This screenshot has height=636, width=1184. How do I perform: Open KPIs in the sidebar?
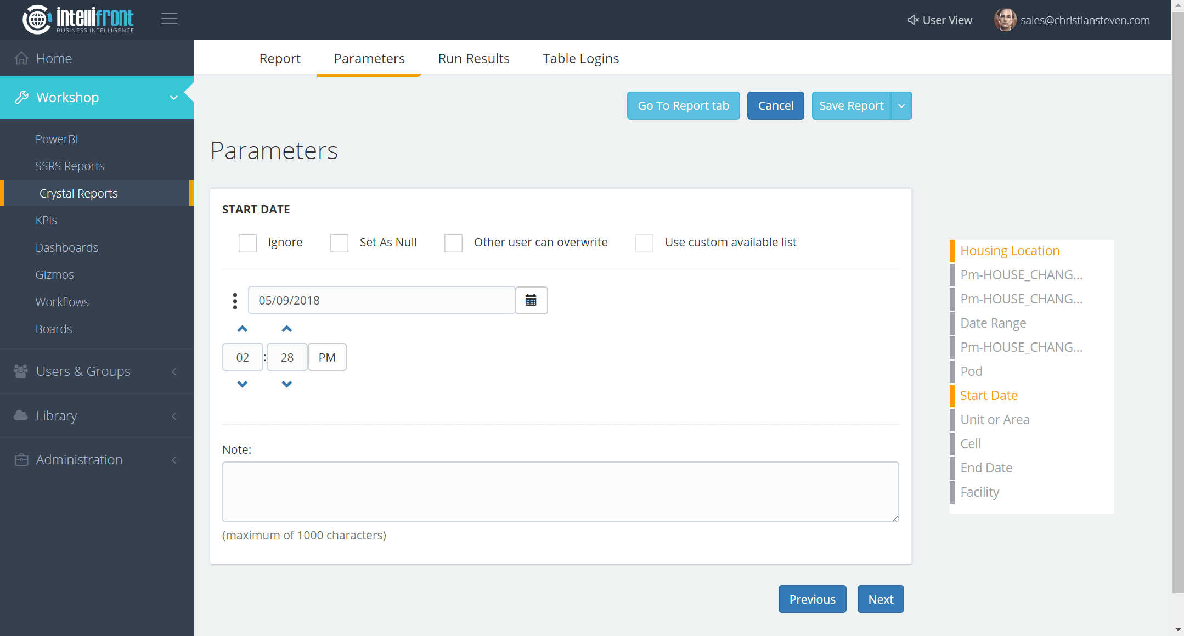[x=46, y=220]
